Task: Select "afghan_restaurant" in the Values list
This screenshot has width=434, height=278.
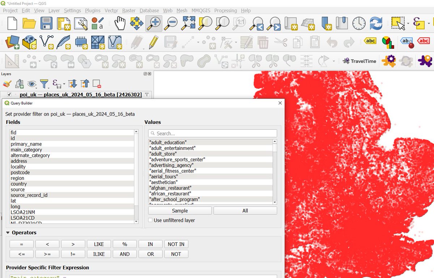Action: (x=210, y=188)
